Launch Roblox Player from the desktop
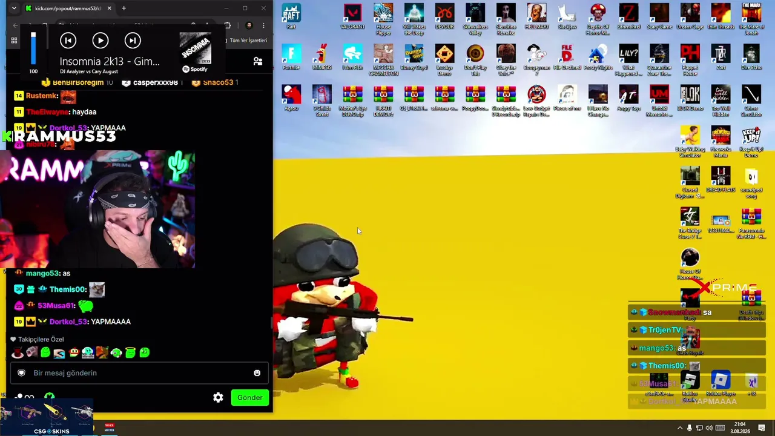775x436 pixels. (721, 383)
